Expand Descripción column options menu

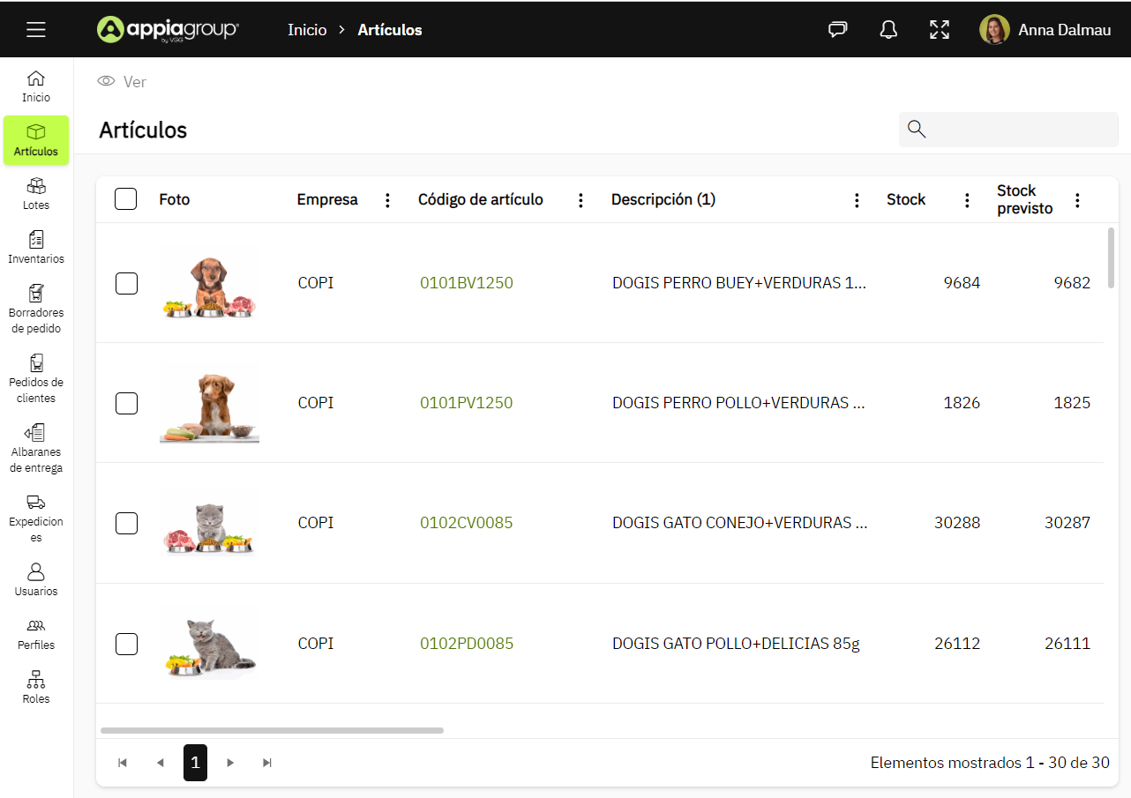[x=857, y=201]
